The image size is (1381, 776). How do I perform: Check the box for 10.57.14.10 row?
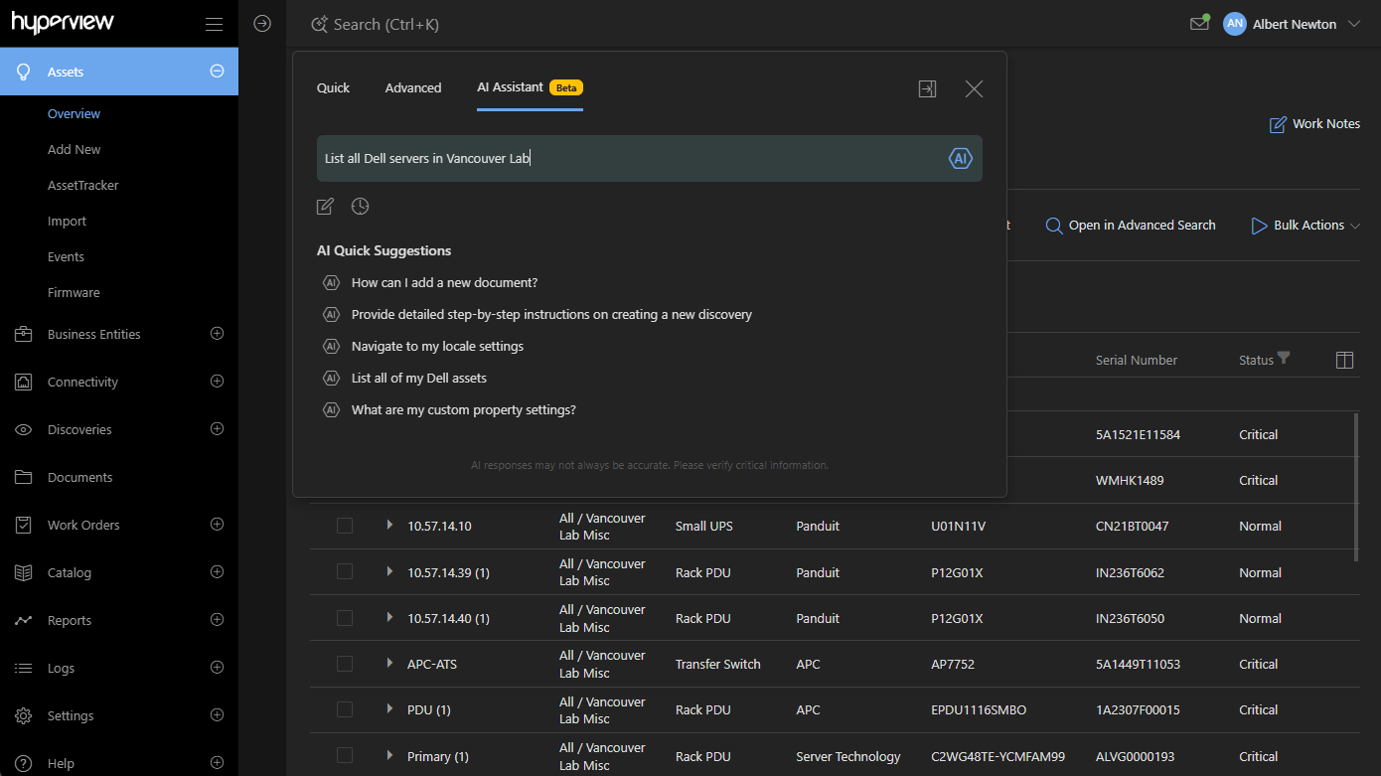[x=345, y=526]
